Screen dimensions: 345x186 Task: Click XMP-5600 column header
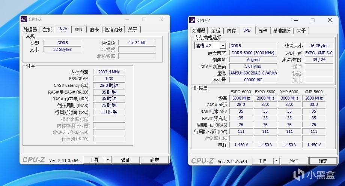tap(313, 92)
